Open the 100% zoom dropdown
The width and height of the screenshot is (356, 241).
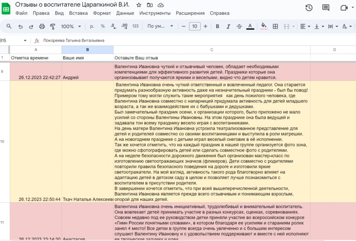click(x=71, y=26)
